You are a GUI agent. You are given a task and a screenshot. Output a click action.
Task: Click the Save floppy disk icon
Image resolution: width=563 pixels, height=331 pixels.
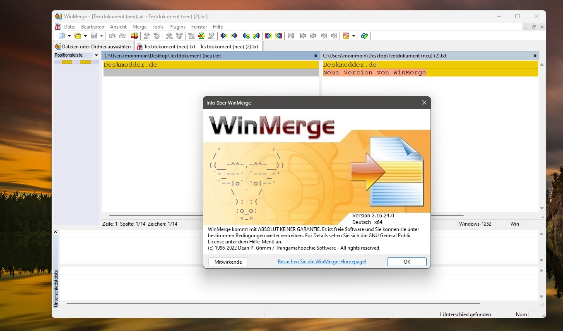click(x=94, y=36)
